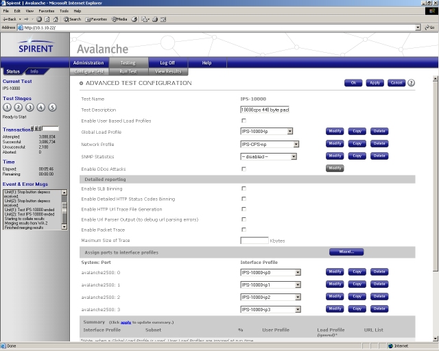Select test stage 1 circle
439x351 pixels.
click(x=7, y=107)
